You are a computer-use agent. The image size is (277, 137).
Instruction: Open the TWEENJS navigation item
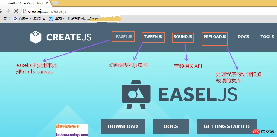point(153,37)
